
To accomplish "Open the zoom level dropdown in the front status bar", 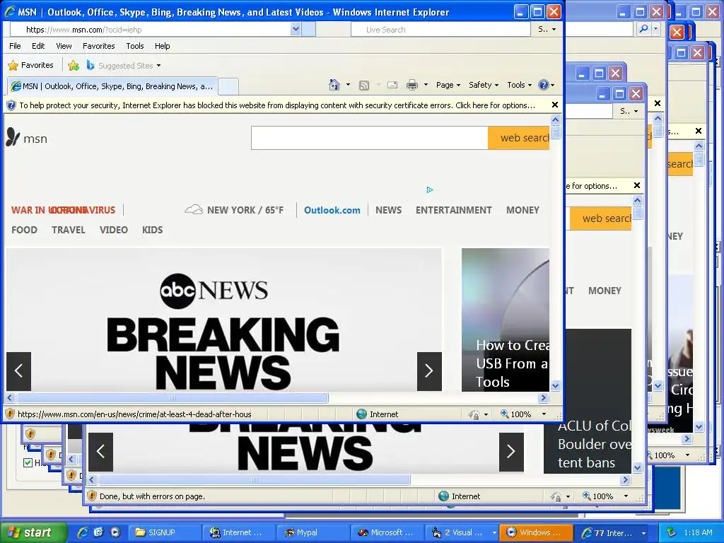I will point(544,414).
